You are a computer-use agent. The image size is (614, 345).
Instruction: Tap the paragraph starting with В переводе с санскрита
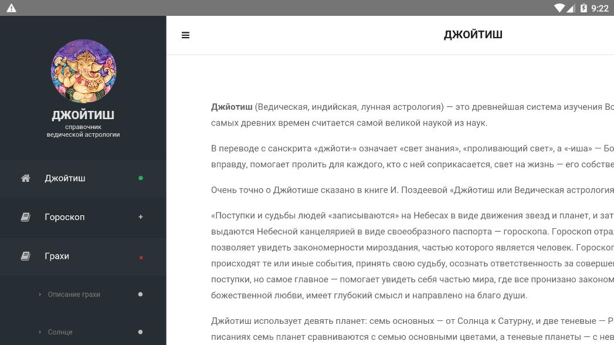[x=412, y=156]
